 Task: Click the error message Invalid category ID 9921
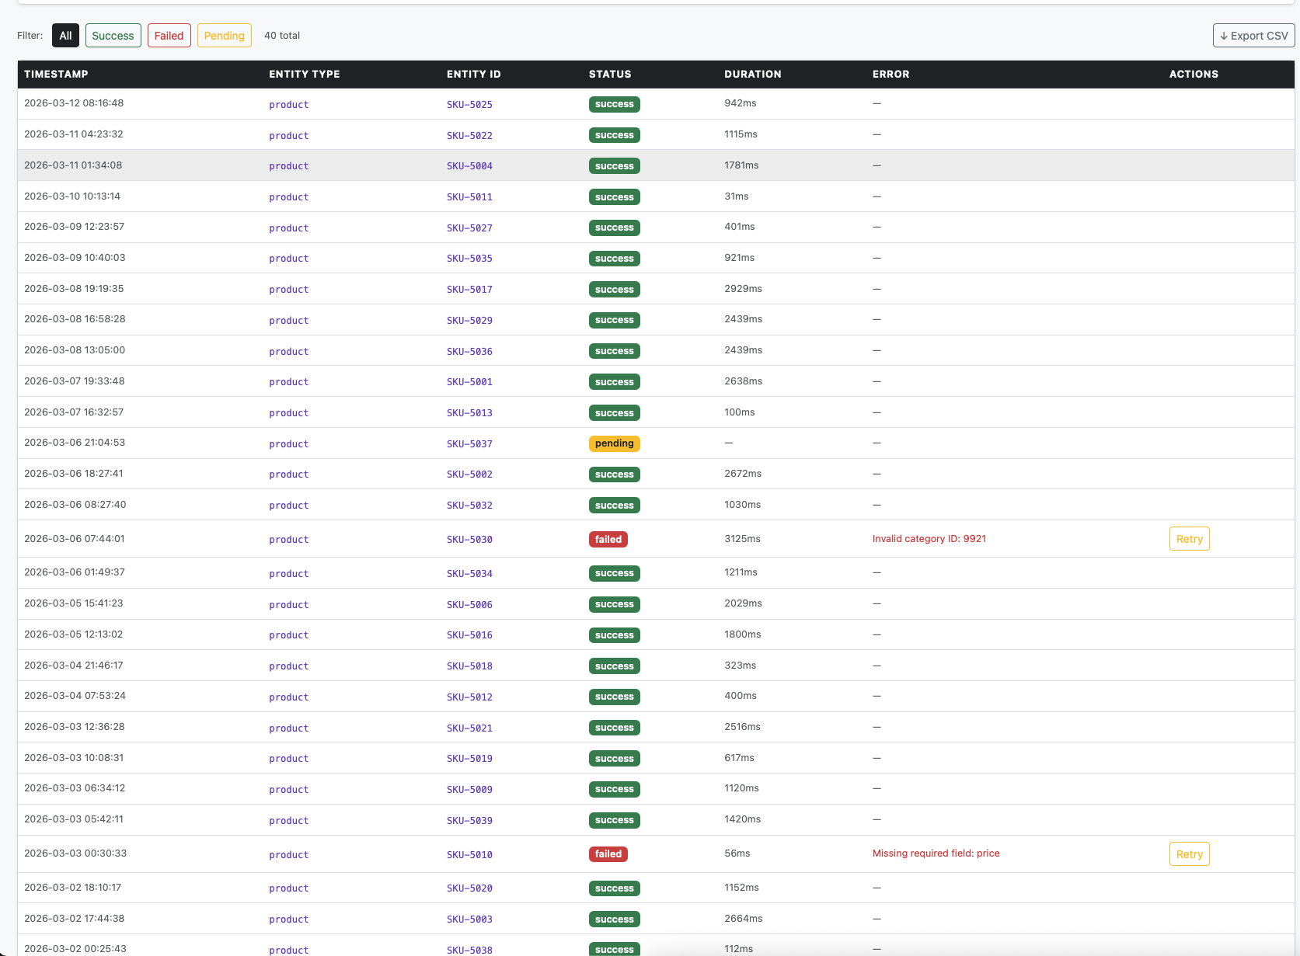929,538
